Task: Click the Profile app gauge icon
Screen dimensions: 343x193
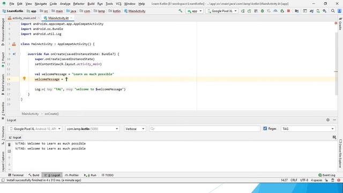Action: coord(275,11)
